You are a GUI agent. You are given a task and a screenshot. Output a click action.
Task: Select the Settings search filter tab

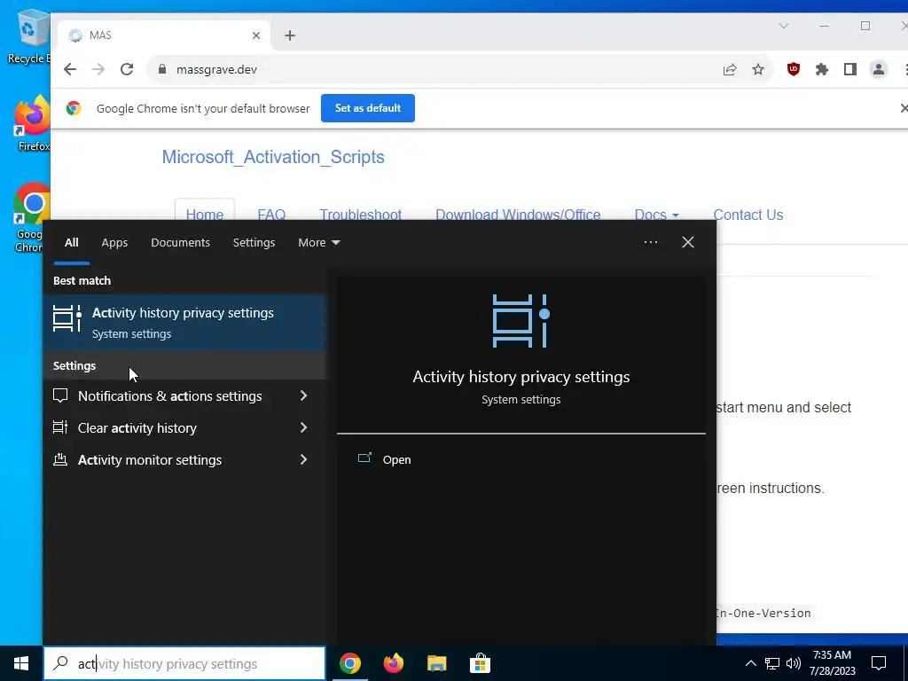coord(254,243)
